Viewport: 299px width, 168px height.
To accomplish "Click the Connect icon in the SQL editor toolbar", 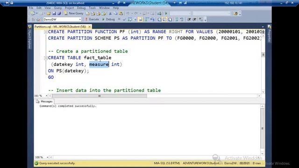I will [33, 20].
